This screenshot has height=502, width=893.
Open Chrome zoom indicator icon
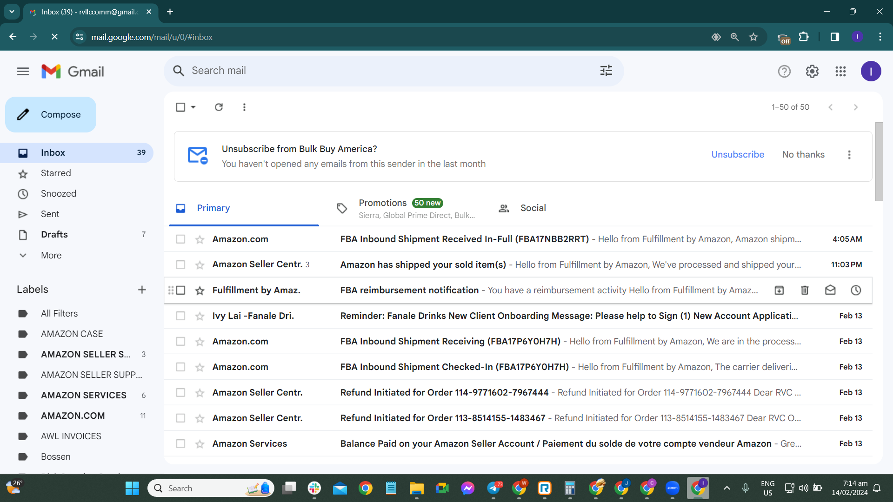point(735,37)
